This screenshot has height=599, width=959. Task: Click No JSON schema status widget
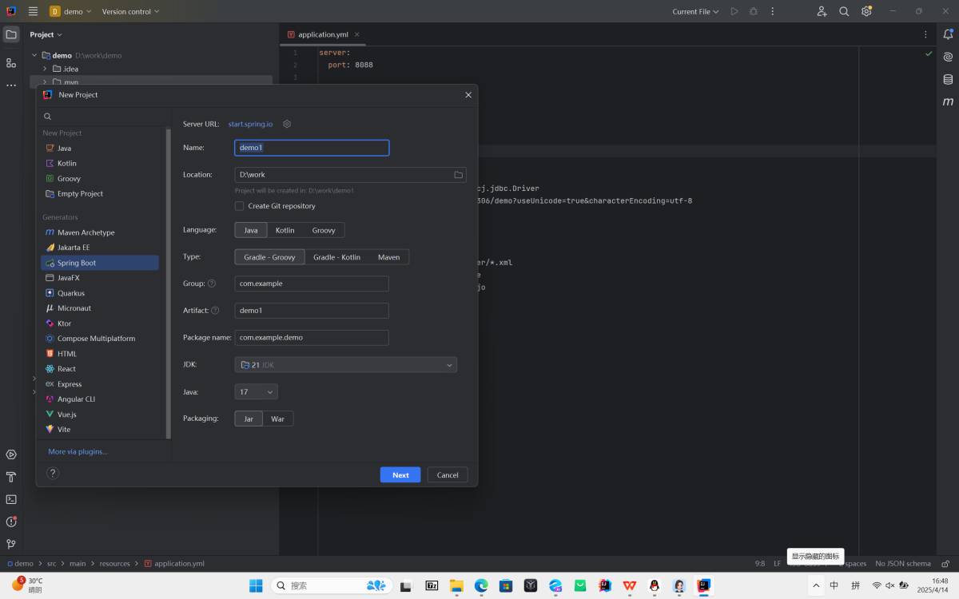click(x=903, y=563)
